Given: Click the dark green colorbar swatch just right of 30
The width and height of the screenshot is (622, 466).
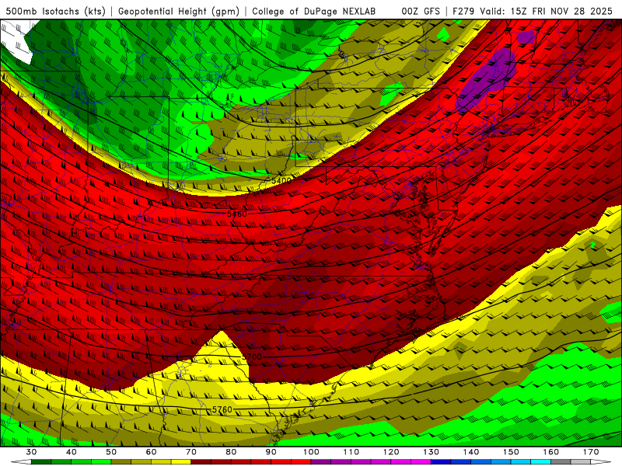Looking at the screenshot, I should pos(41,462).
